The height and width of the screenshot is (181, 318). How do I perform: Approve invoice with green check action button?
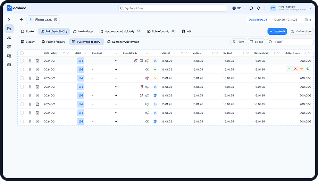pyautogui.click(x=290, y=69)
